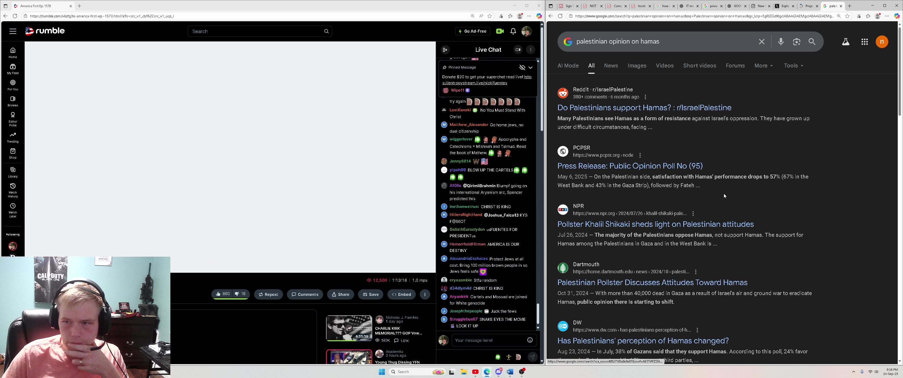Open Rumble notifications bell
This screenshot has width=903, height=378.
513,31
